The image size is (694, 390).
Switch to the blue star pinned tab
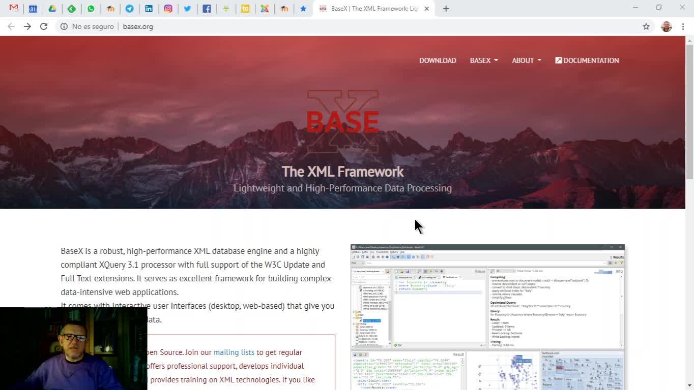[x=304, y=9]
